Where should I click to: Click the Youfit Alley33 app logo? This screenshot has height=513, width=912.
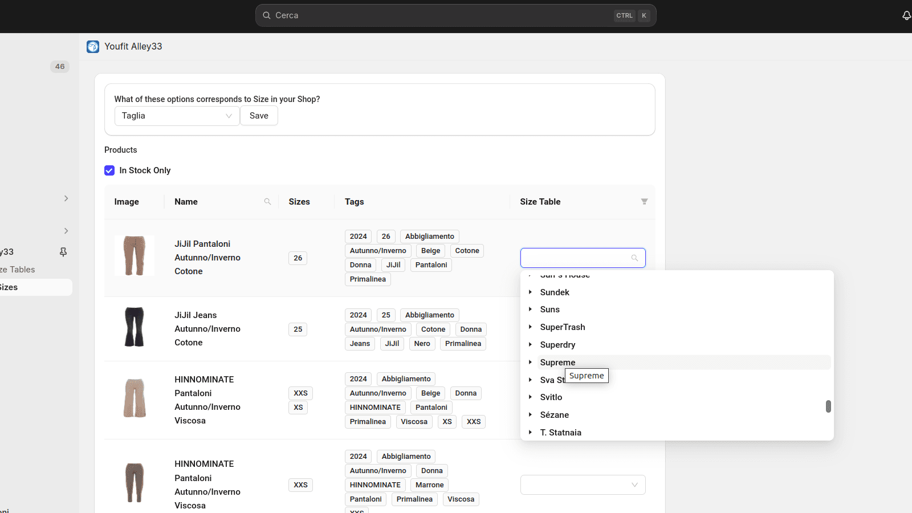click(93, 47)
